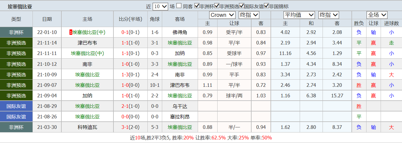Open the 1-3(0-1) score on 21-10-09

click(x=130, y=75)
